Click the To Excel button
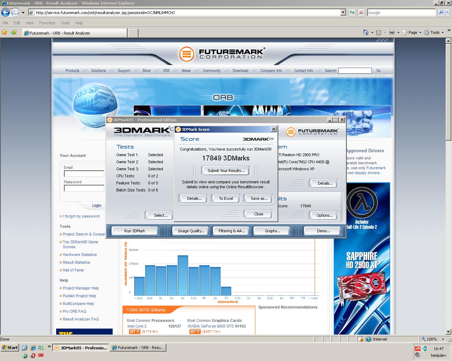The image size is (452, 361). (226, 198)
